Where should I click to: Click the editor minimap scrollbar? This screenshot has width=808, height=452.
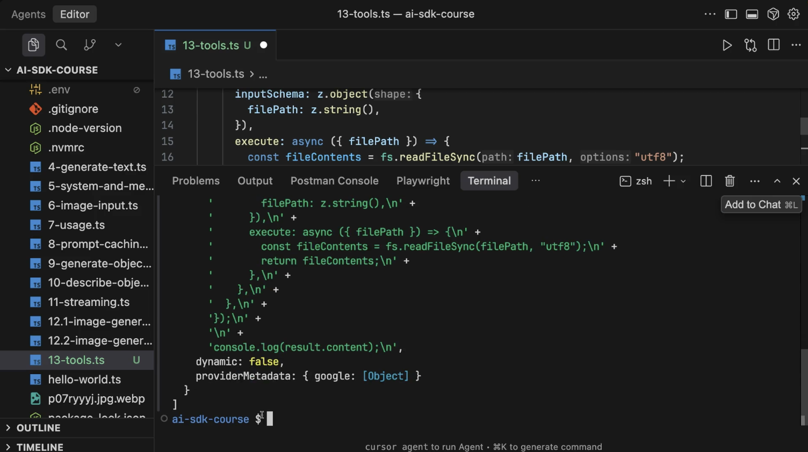tap(804, 126)
